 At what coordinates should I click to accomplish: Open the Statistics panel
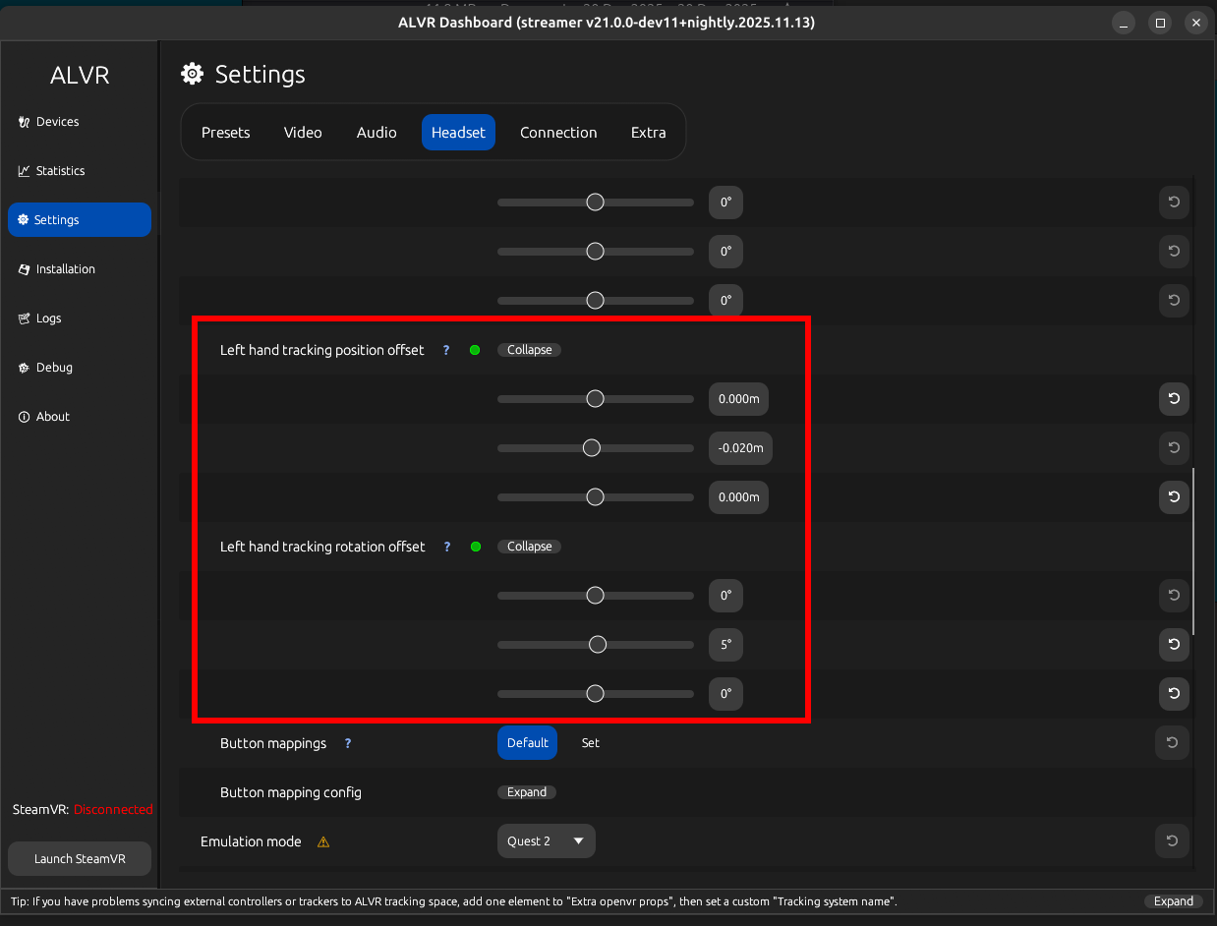[x=58, y=170]
